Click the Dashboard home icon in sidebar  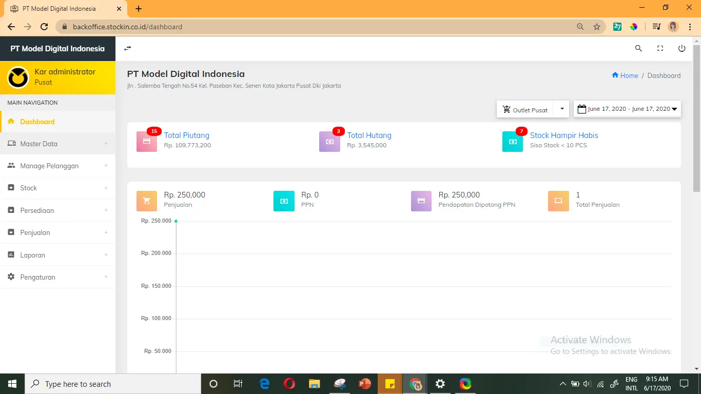[x=11, y=121]
